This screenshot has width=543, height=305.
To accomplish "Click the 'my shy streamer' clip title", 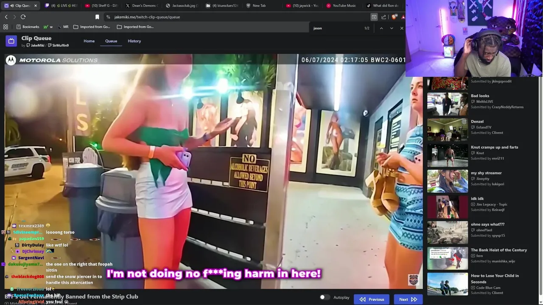I will [486, 173].
